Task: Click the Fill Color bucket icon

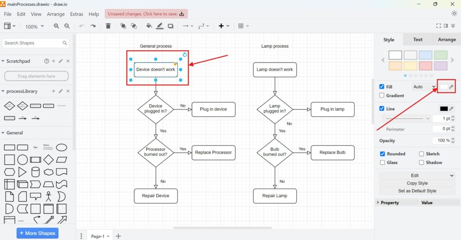Action: (x=149, y=26)
